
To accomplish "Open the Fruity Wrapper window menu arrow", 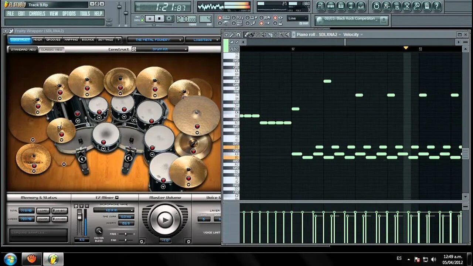I will pyautogui.click(x=5, y=31).
